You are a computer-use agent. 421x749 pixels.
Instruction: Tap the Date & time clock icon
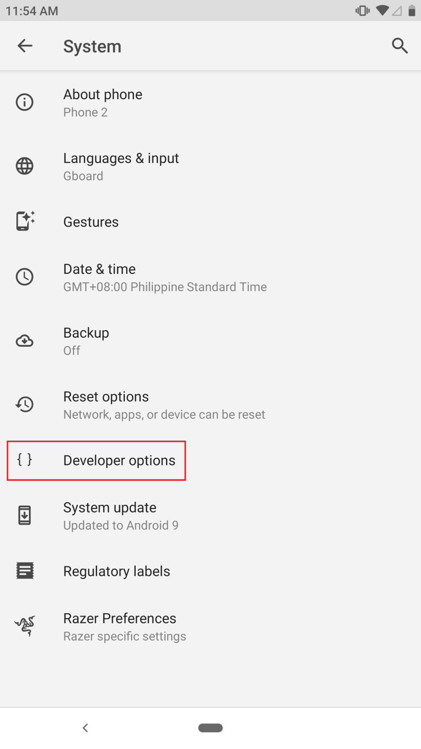[24, 277]
